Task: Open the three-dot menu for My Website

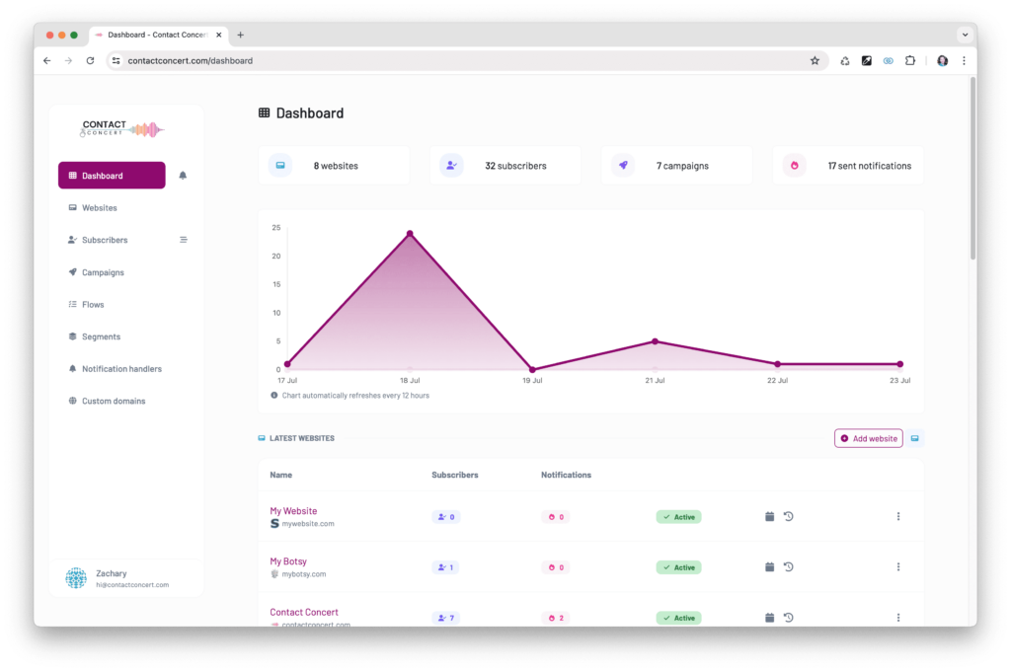Action: 898,516
